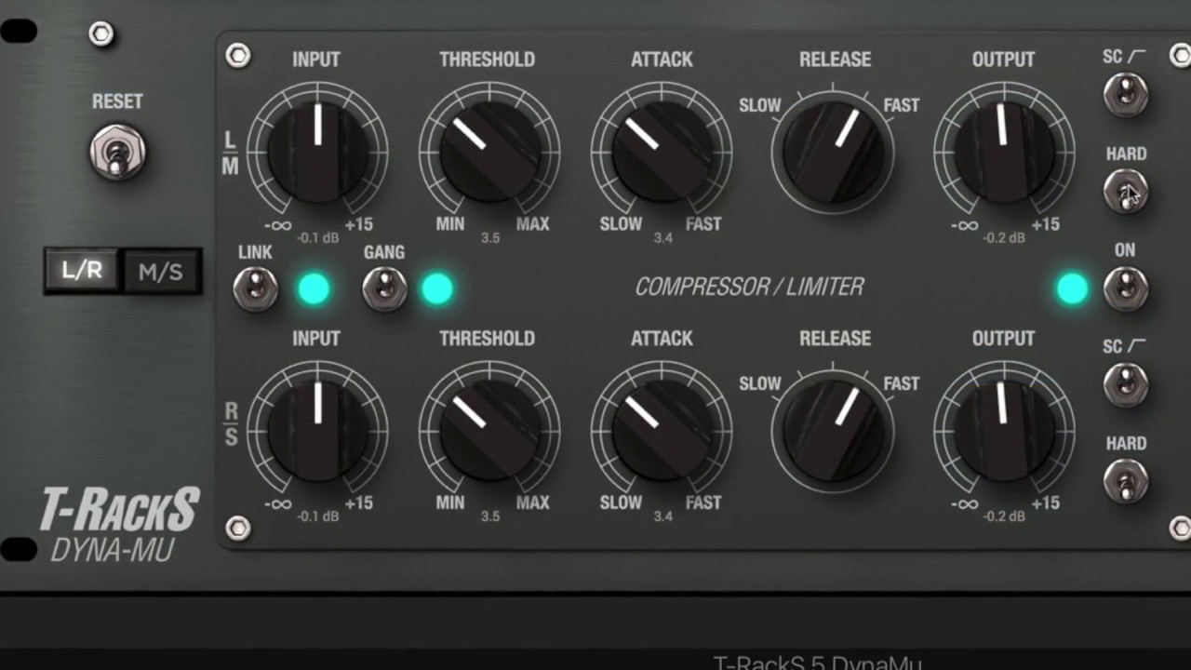Toggle the GANG switch

(x=384, y=288)
